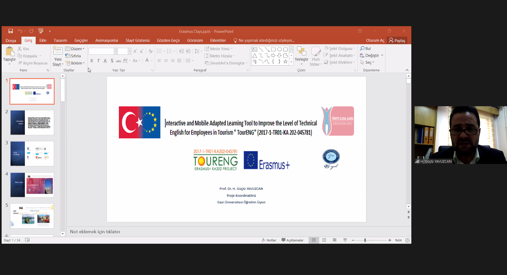Start the slideshow from the beginning icon
Screen dimensions: 507x275
coord(41,31)
